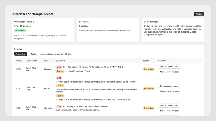Screen dimensions: 216x121
Task: Click the Acciones column header
Action: point(162,61)
